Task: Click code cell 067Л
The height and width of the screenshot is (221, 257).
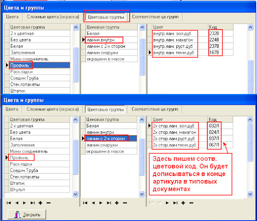Action: click(220, 145)
